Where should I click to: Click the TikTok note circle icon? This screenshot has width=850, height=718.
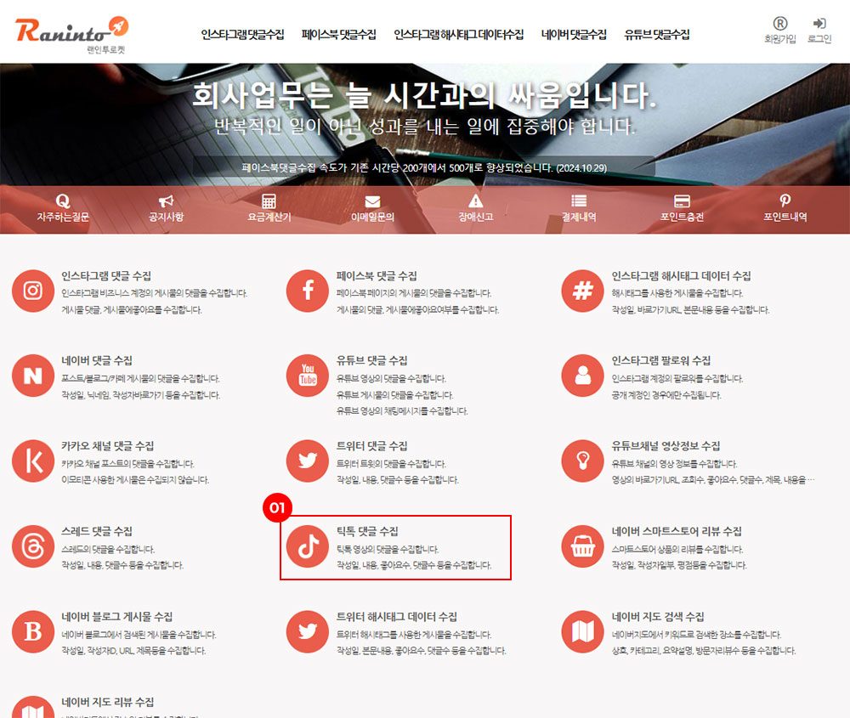pos(308,546)
